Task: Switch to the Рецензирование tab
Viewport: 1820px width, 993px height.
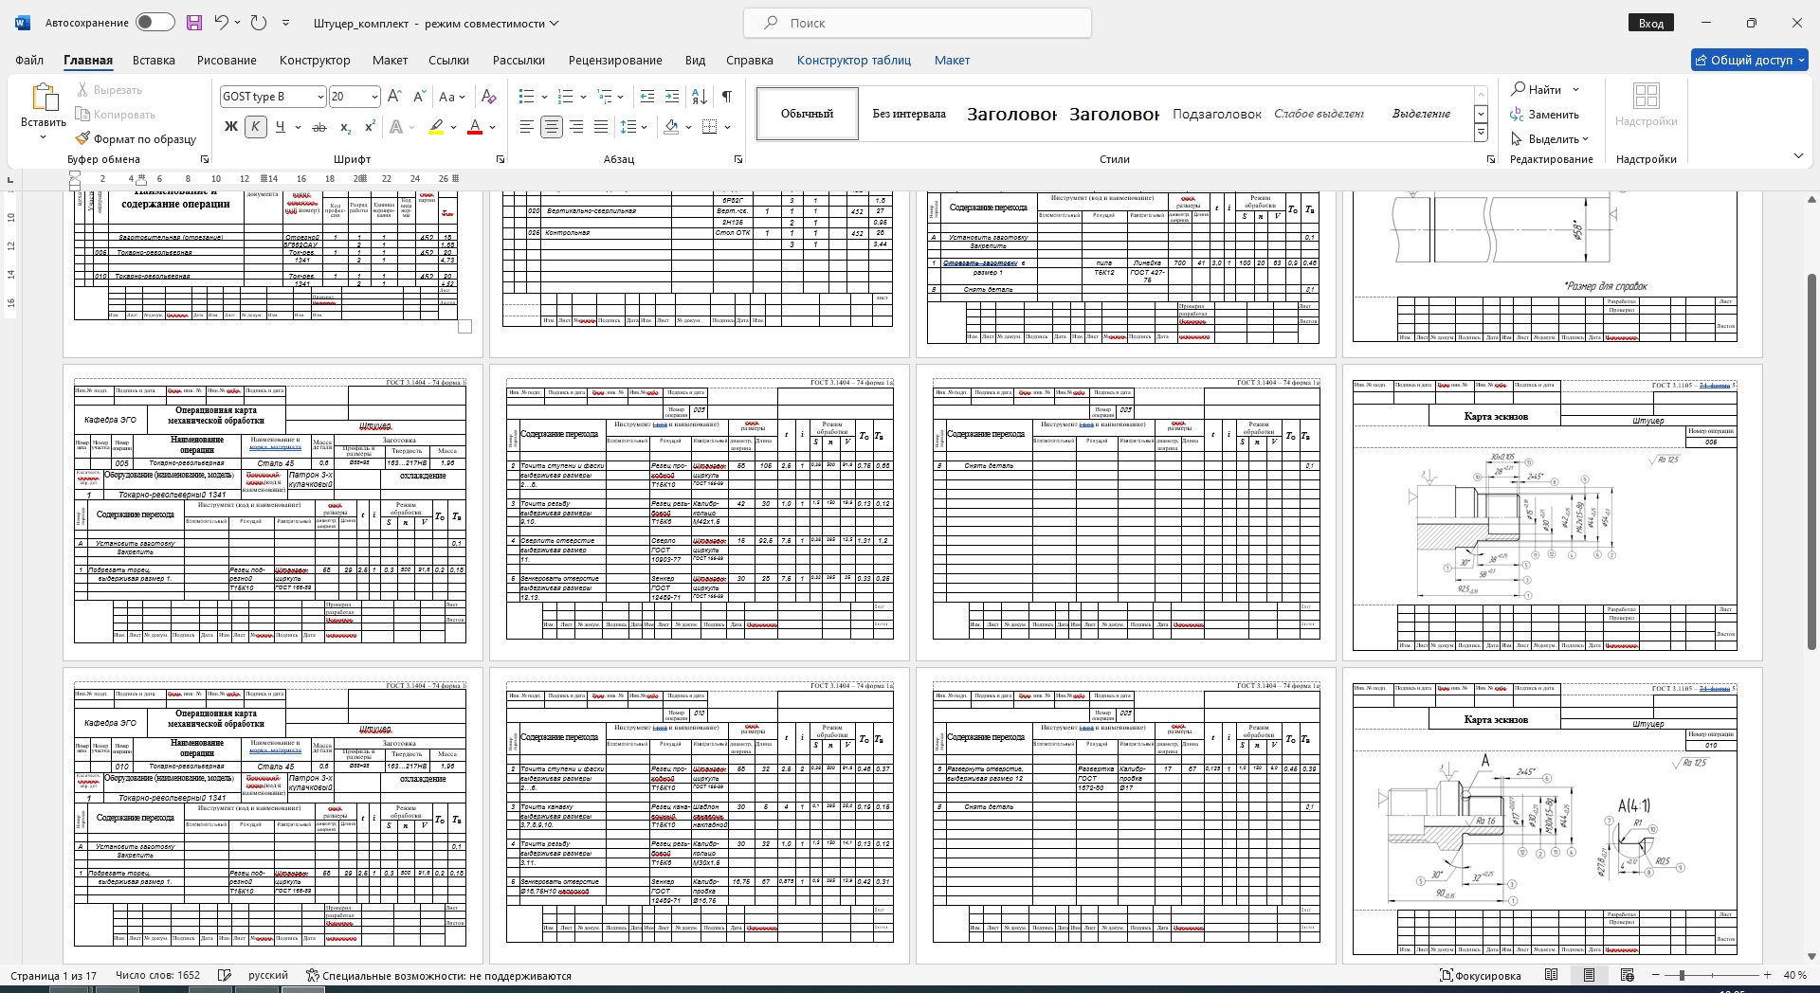Action: pos(615,60)
